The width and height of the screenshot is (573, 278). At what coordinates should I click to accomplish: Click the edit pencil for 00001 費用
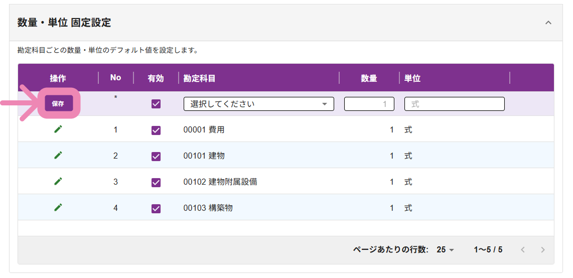(x=58, y=129)
